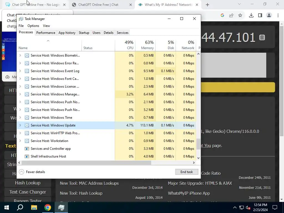The height and width of the screenshot is (213, 284).
Task: Open the Options menu in Task Manager
Action: pos(33,26)
